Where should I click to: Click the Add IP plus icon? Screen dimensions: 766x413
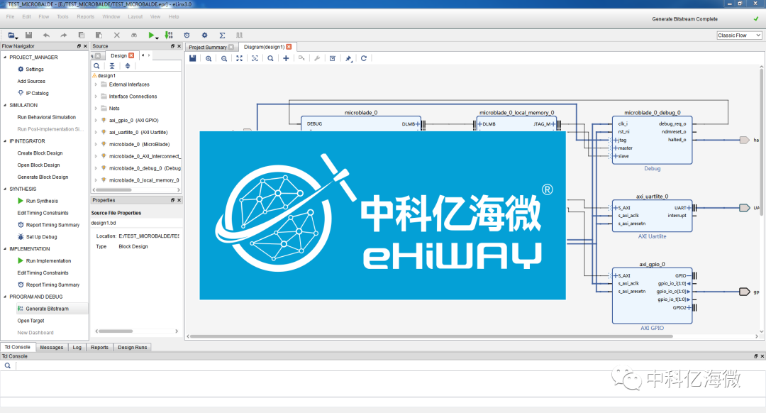(x=287, y=58)
